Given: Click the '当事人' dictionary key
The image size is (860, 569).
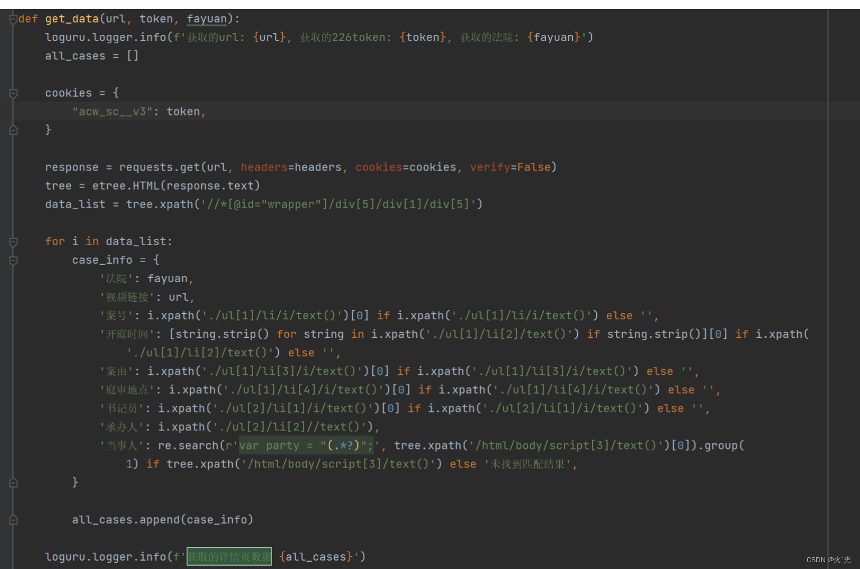Looking at the screenshot, I should (x=122, y=446).
